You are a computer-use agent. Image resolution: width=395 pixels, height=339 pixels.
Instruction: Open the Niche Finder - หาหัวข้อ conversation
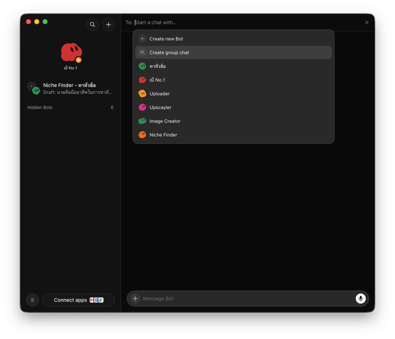(x=71, y=88)
